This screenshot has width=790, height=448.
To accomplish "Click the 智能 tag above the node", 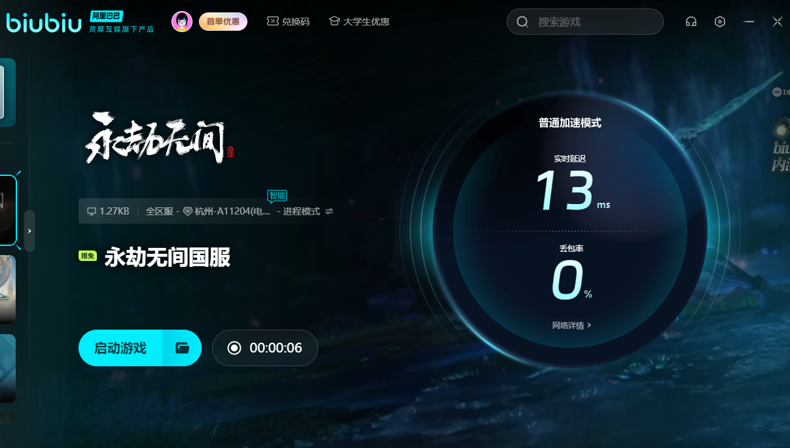I will [277, 196].
